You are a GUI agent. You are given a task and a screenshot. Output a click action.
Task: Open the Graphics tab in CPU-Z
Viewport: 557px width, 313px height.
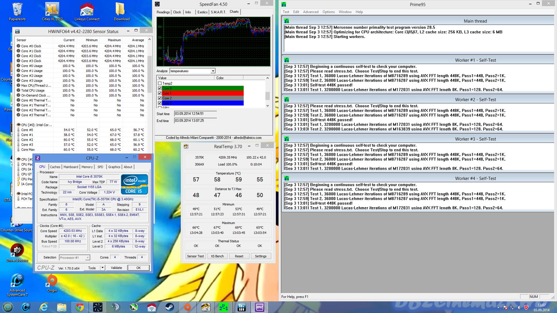(x=114, y=167)
